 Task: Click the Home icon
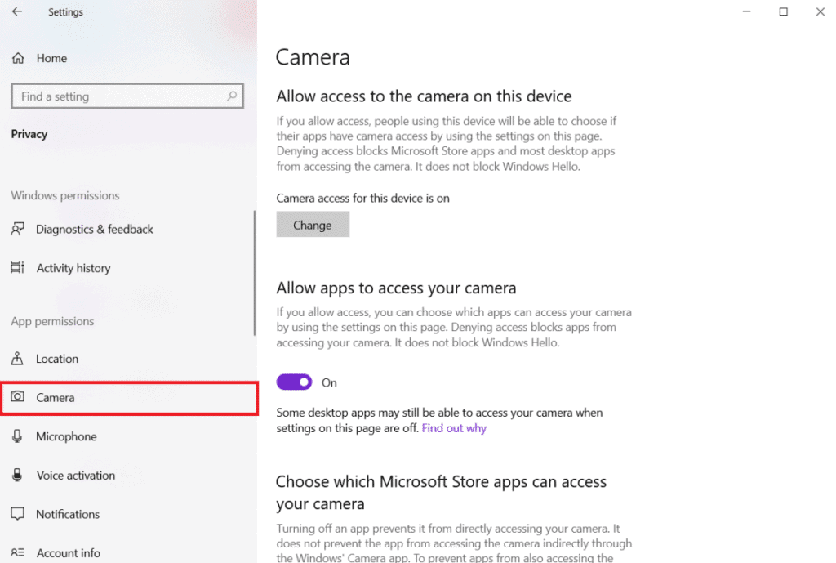(x=17, y=58)
